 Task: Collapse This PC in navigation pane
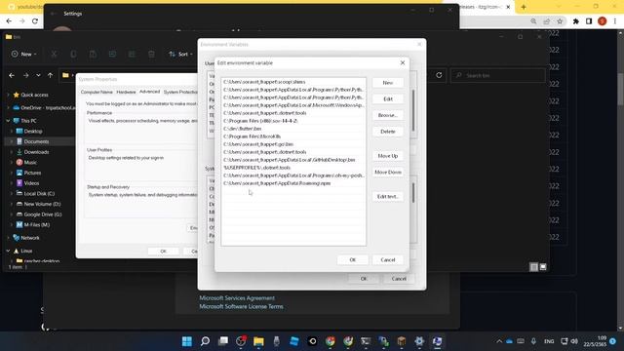click(8, 121)
